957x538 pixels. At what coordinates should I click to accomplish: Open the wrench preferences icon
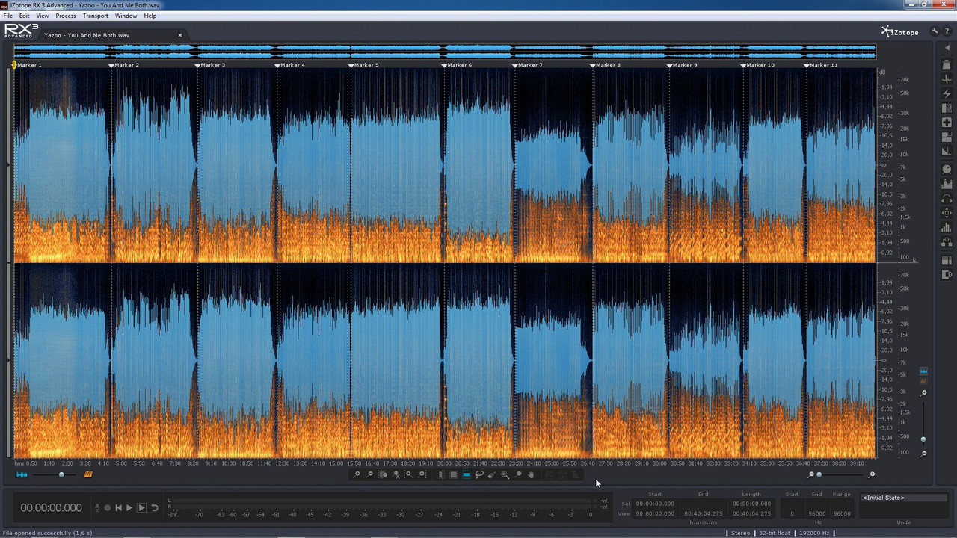point(935,31)
